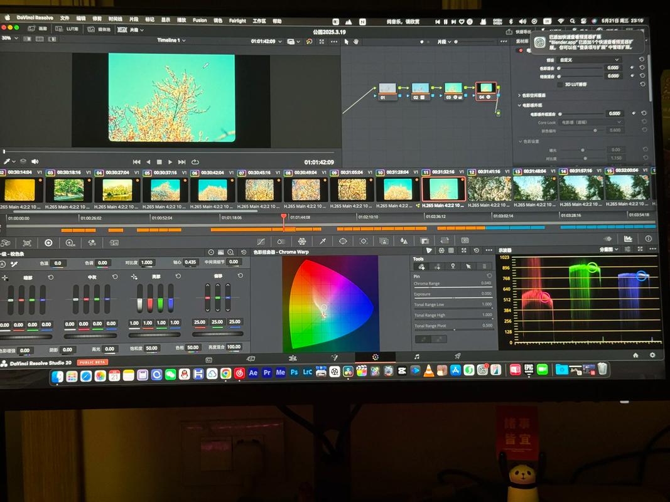The width and height of the screenshot is (670, 502).
Task: Open VLC cone icon in Dock
Action: tap(429, 370)
